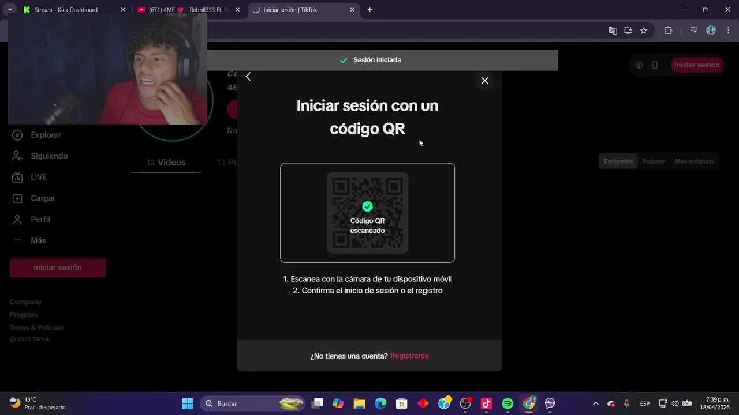
Task: Click the '© 2026 TikTok' footer text
Action: 30,339
